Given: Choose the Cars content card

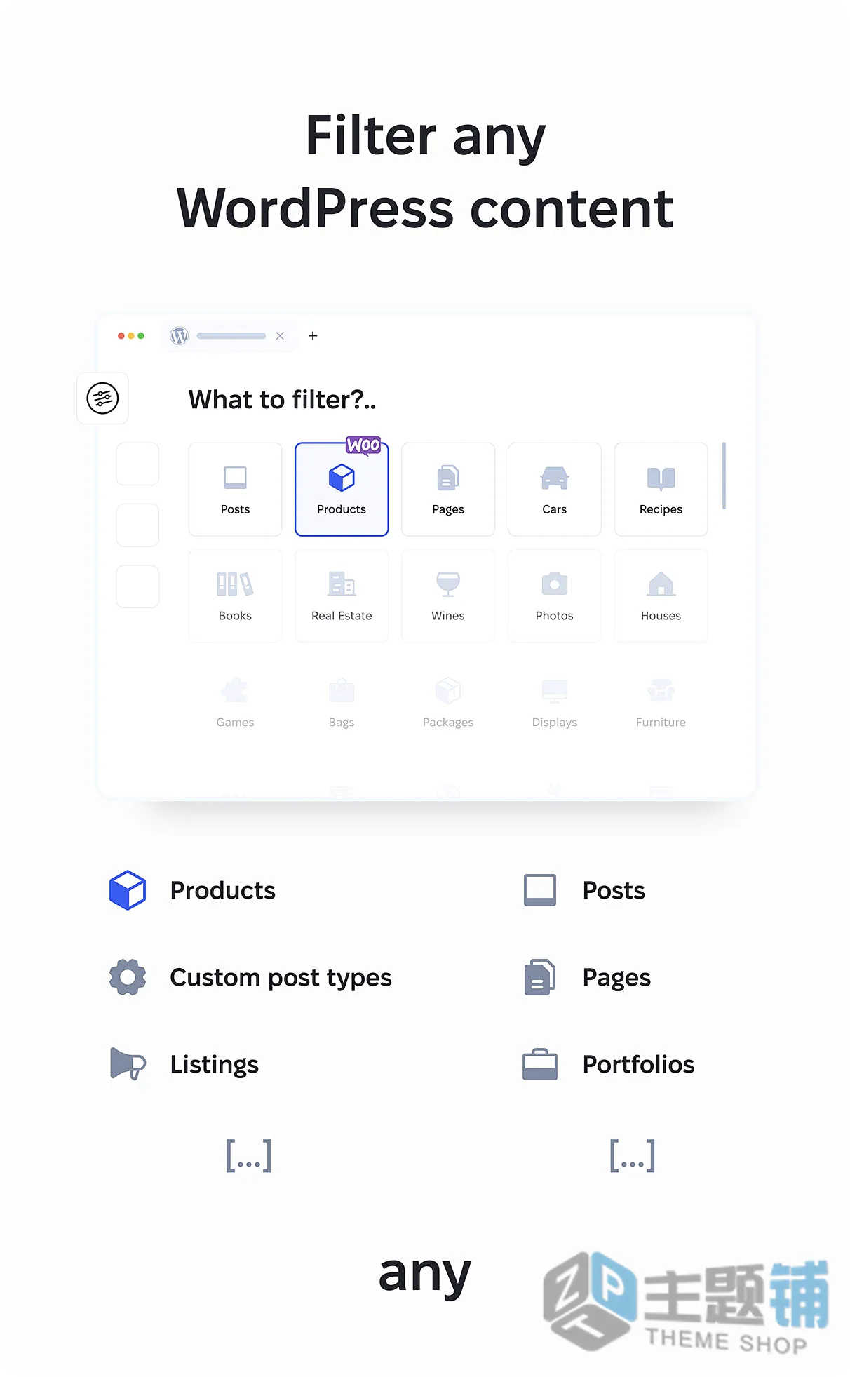Looking at the screenshot, I should click(x=554, y=489).
